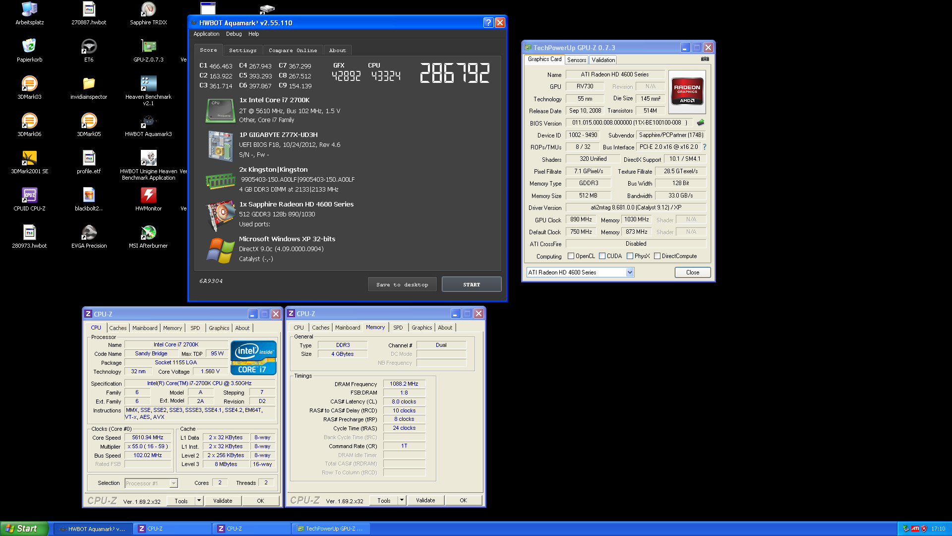952x536 pixels.
Task: Open the invidiainspector folder
Action: pyautogui.click(x=89, y=87)
